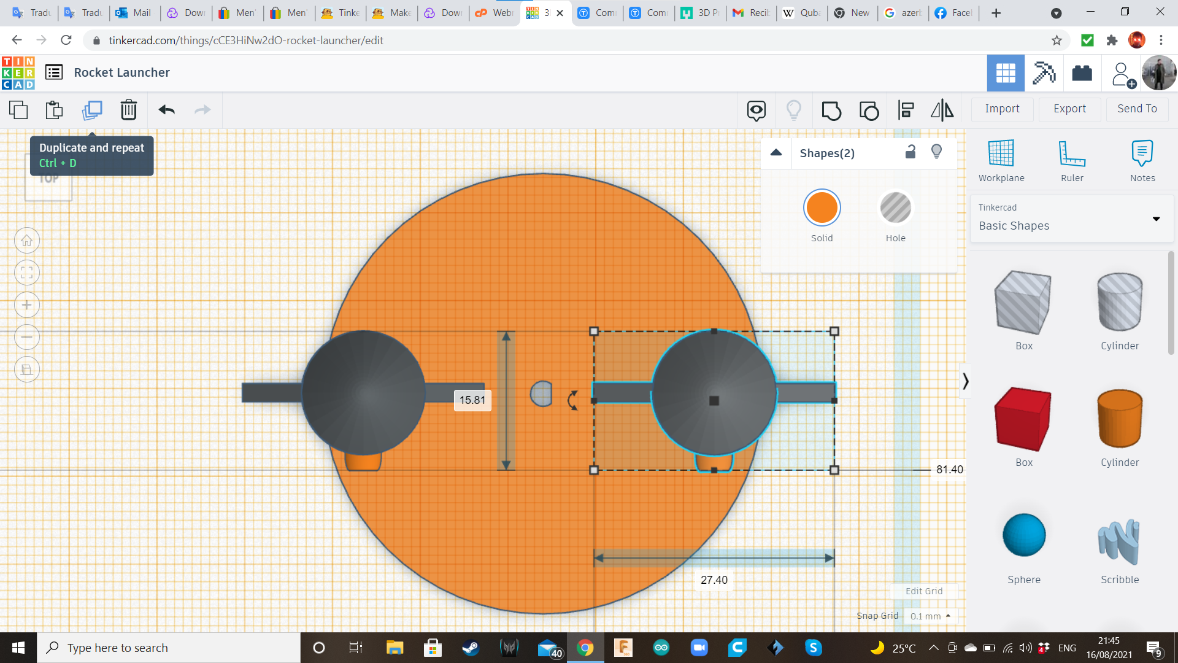Toggle the Hole shape mode
Image resolution: width=1178 pixels, height=663 pixels.
[895, 208]
